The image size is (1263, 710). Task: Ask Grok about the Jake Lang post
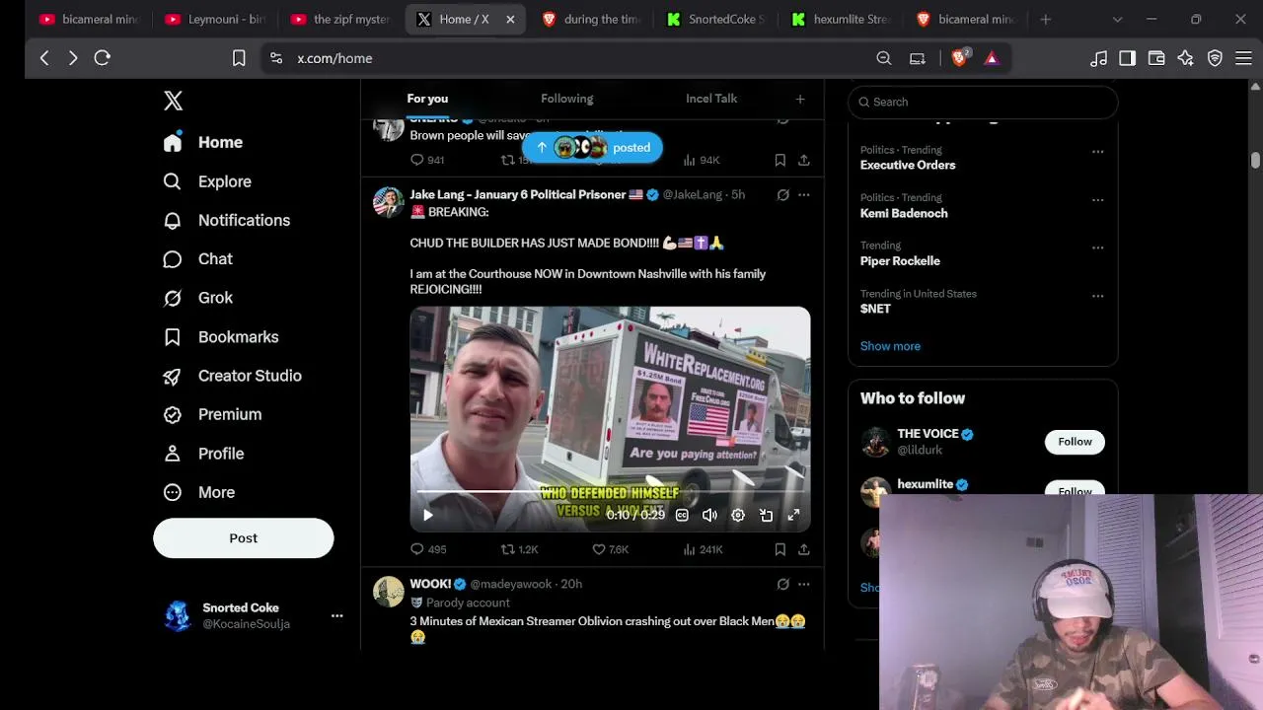coord(782,195)
